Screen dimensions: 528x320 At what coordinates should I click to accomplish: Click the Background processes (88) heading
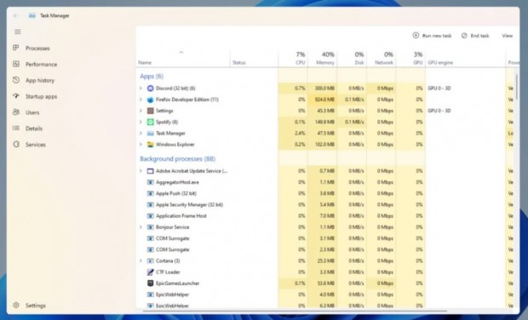pyautogui.click(x=177, y=159)
